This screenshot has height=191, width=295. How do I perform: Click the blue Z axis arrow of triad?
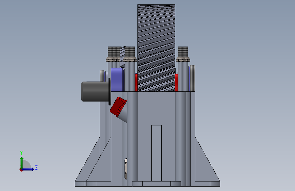pyautogui.click(x=29, y=169)
